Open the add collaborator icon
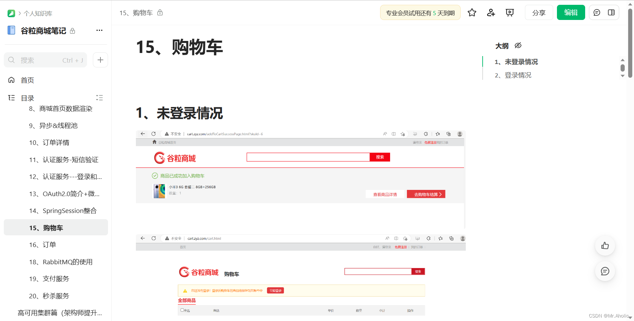The image size is (634, 321). click(491, 13)
